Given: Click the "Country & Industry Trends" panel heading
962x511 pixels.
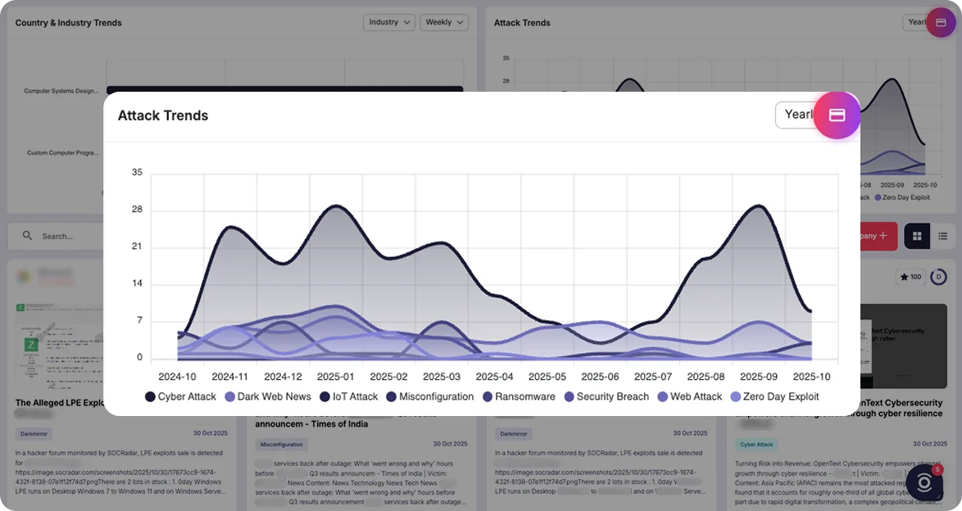Looking at the screenshot, I should tap(68, 23).
